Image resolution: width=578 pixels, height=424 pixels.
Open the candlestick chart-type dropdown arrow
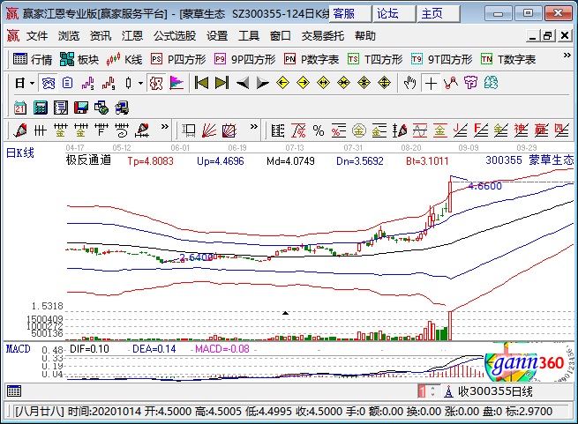click(x=140, y=83)
